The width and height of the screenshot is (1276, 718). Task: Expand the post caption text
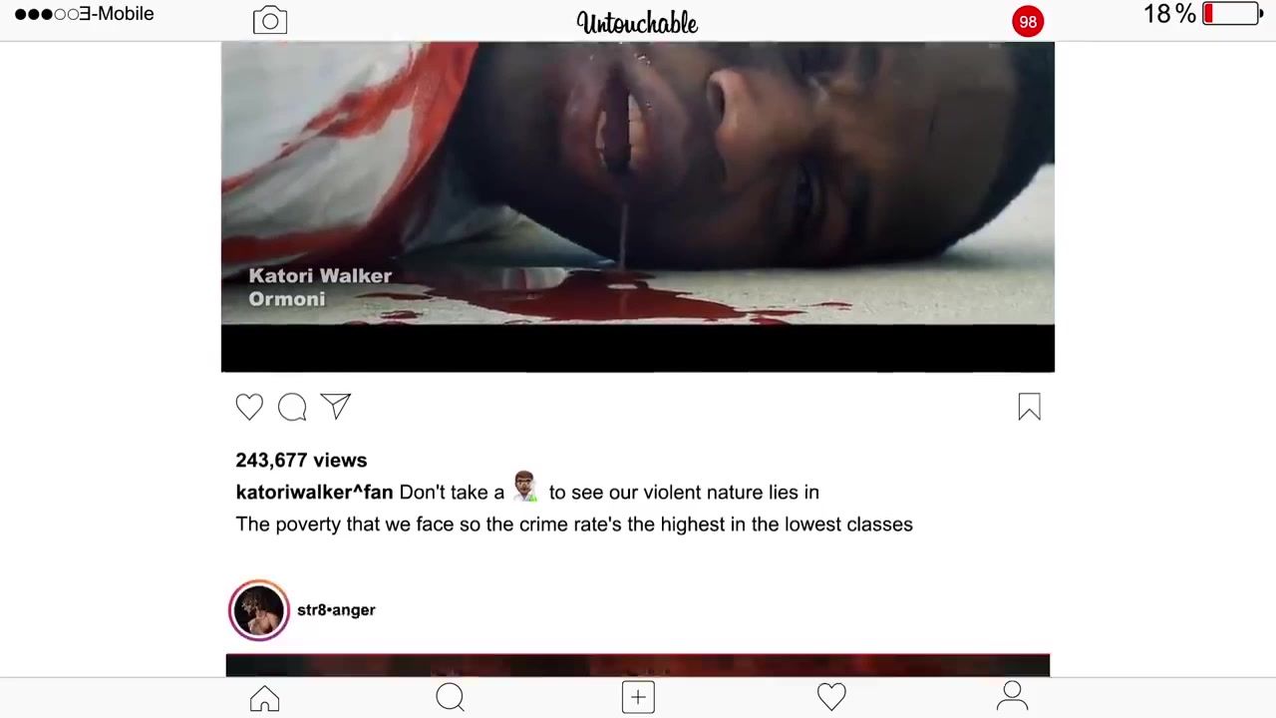pos(574,508)
